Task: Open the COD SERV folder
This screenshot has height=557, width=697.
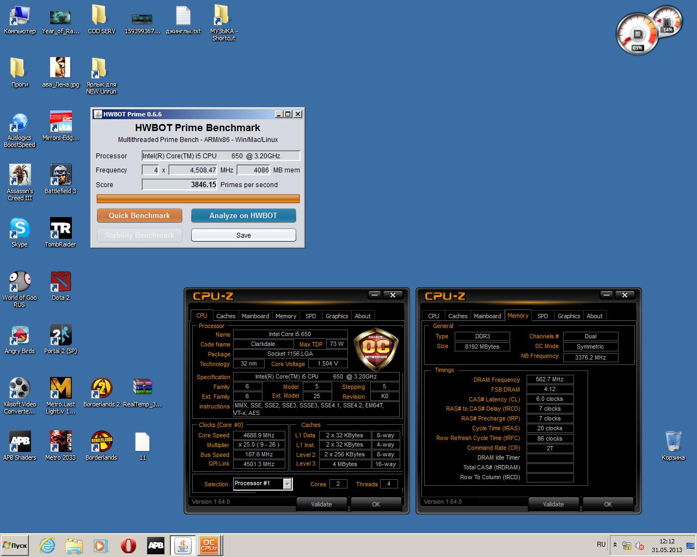Action: pos(101,20)
